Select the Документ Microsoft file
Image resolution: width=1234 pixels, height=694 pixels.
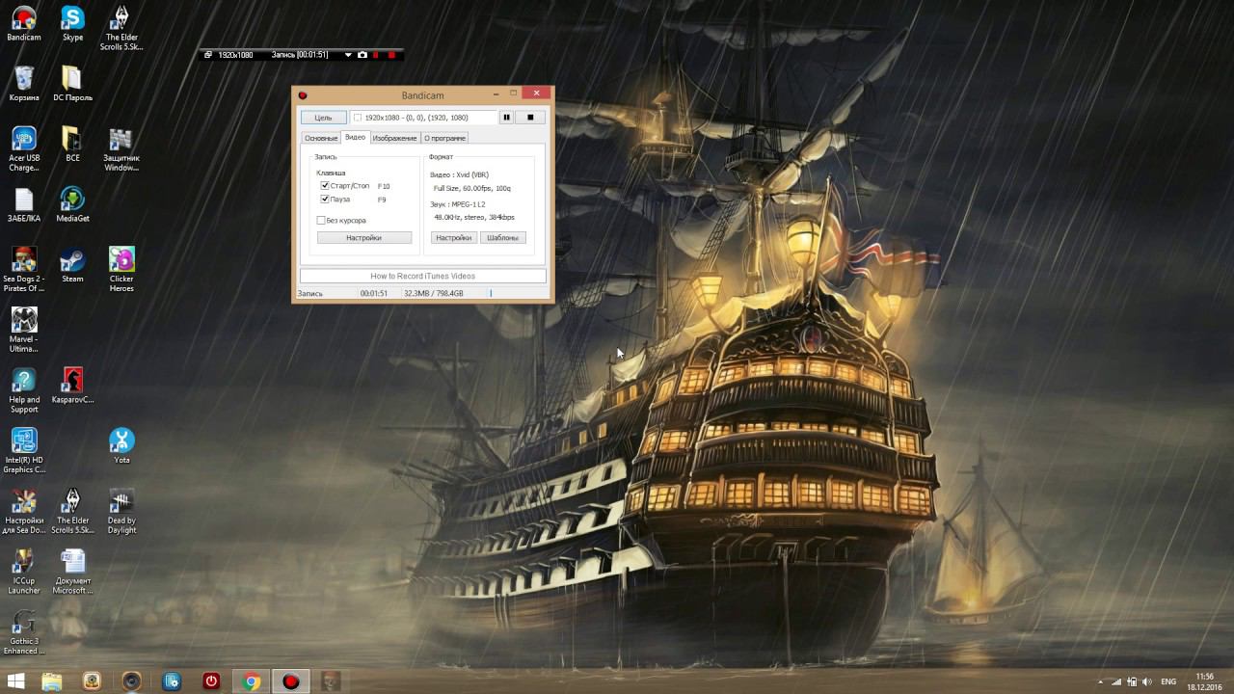click(x=72, y=573)
